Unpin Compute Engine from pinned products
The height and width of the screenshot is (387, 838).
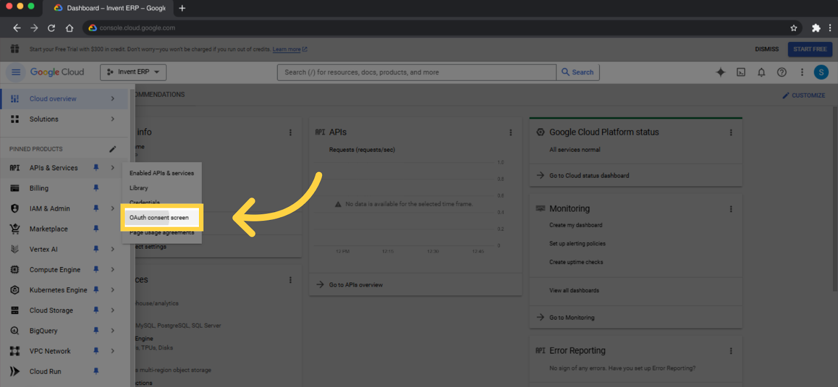pyautogui.click(x=96, y=269)
